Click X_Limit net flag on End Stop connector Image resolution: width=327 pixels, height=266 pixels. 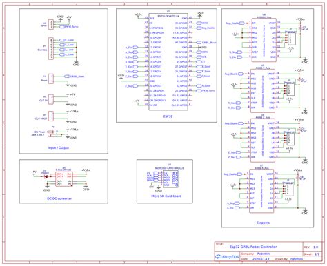coord(66,40)
